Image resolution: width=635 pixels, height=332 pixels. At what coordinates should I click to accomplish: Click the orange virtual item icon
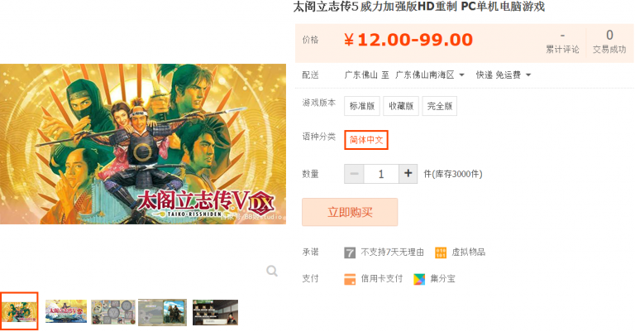point(441,253)
